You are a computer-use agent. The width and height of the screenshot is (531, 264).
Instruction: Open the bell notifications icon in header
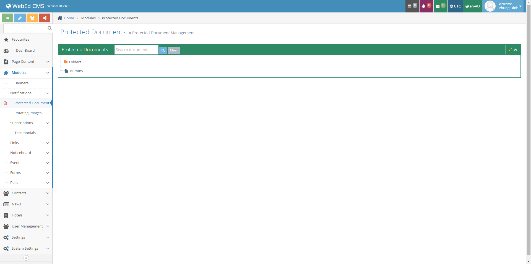click(426, 6)
